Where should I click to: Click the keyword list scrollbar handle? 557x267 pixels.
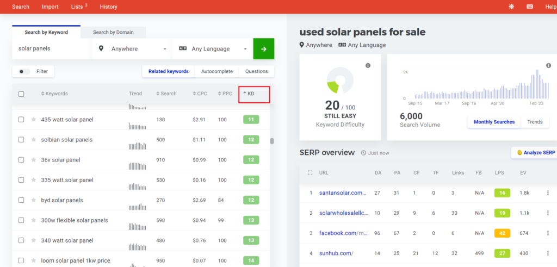point(272,141)
